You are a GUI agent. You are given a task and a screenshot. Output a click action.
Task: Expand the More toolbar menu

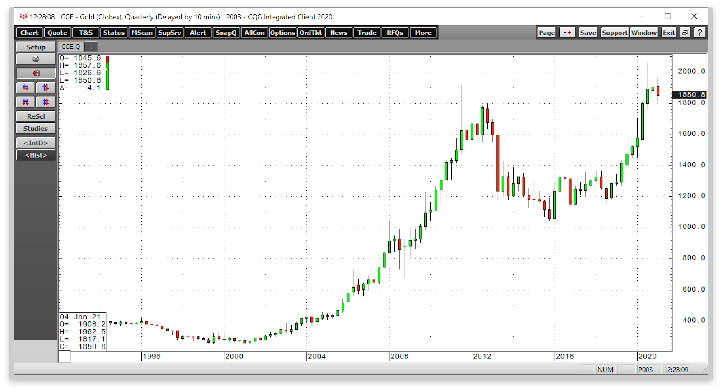[423, 33]
